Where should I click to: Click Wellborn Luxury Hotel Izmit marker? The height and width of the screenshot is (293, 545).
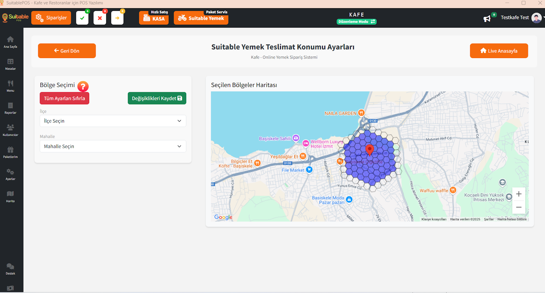click(x=306, y=143)
